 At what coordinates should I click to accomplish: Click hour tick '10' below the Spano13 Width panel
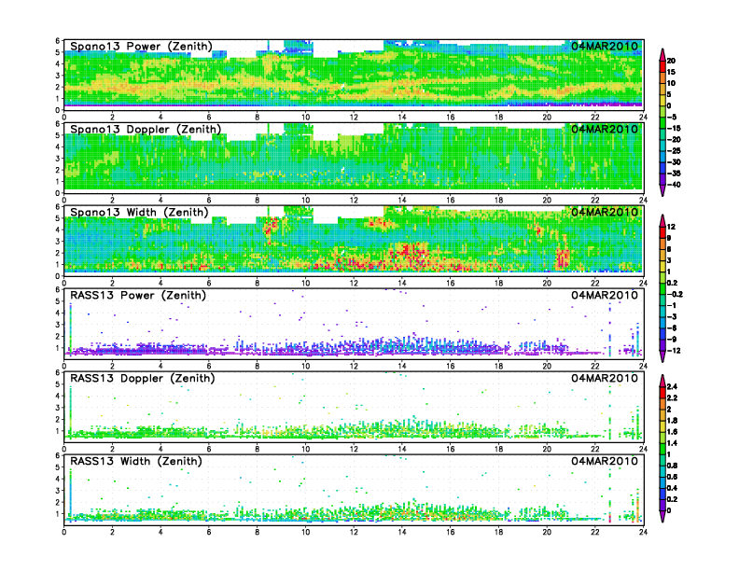click(305, 283)
